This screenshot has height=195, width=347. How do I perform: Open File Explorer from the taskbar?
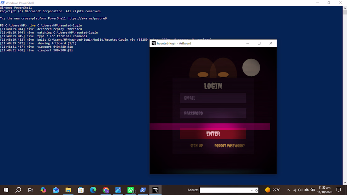click(x=68, y=190)
